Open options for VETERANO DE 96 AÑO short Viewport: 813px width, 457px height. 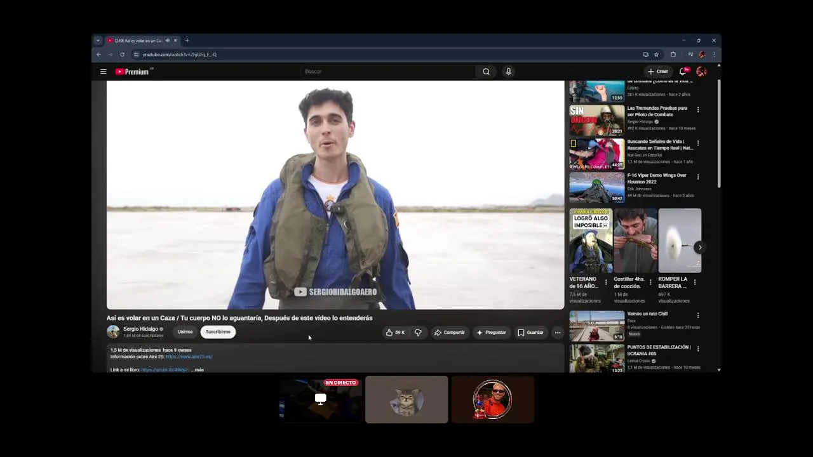coord(606,282)
